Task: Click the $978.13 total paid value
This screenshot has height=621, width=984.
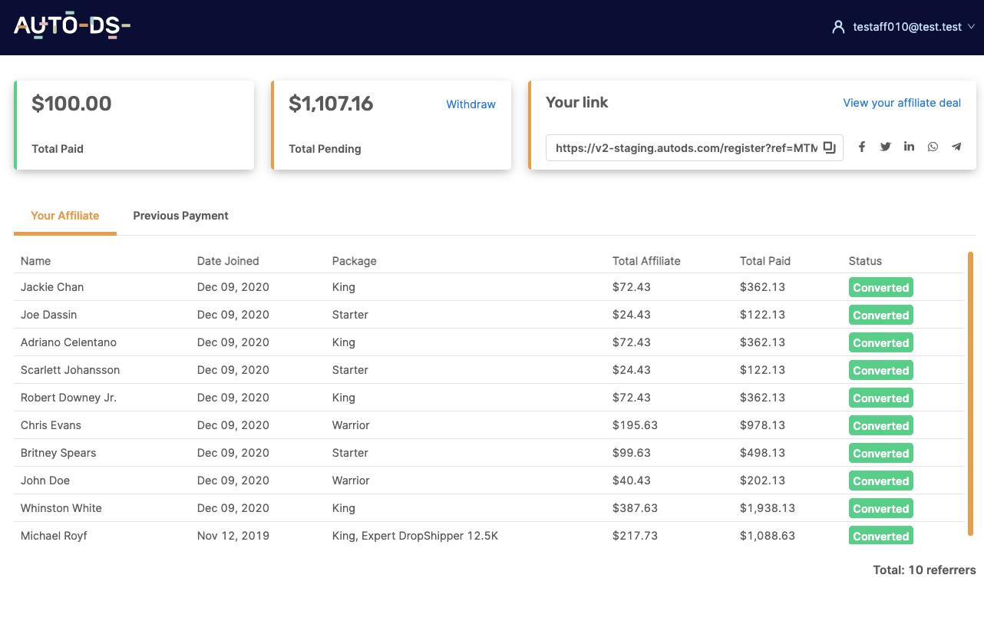Action: coord(763,425)
